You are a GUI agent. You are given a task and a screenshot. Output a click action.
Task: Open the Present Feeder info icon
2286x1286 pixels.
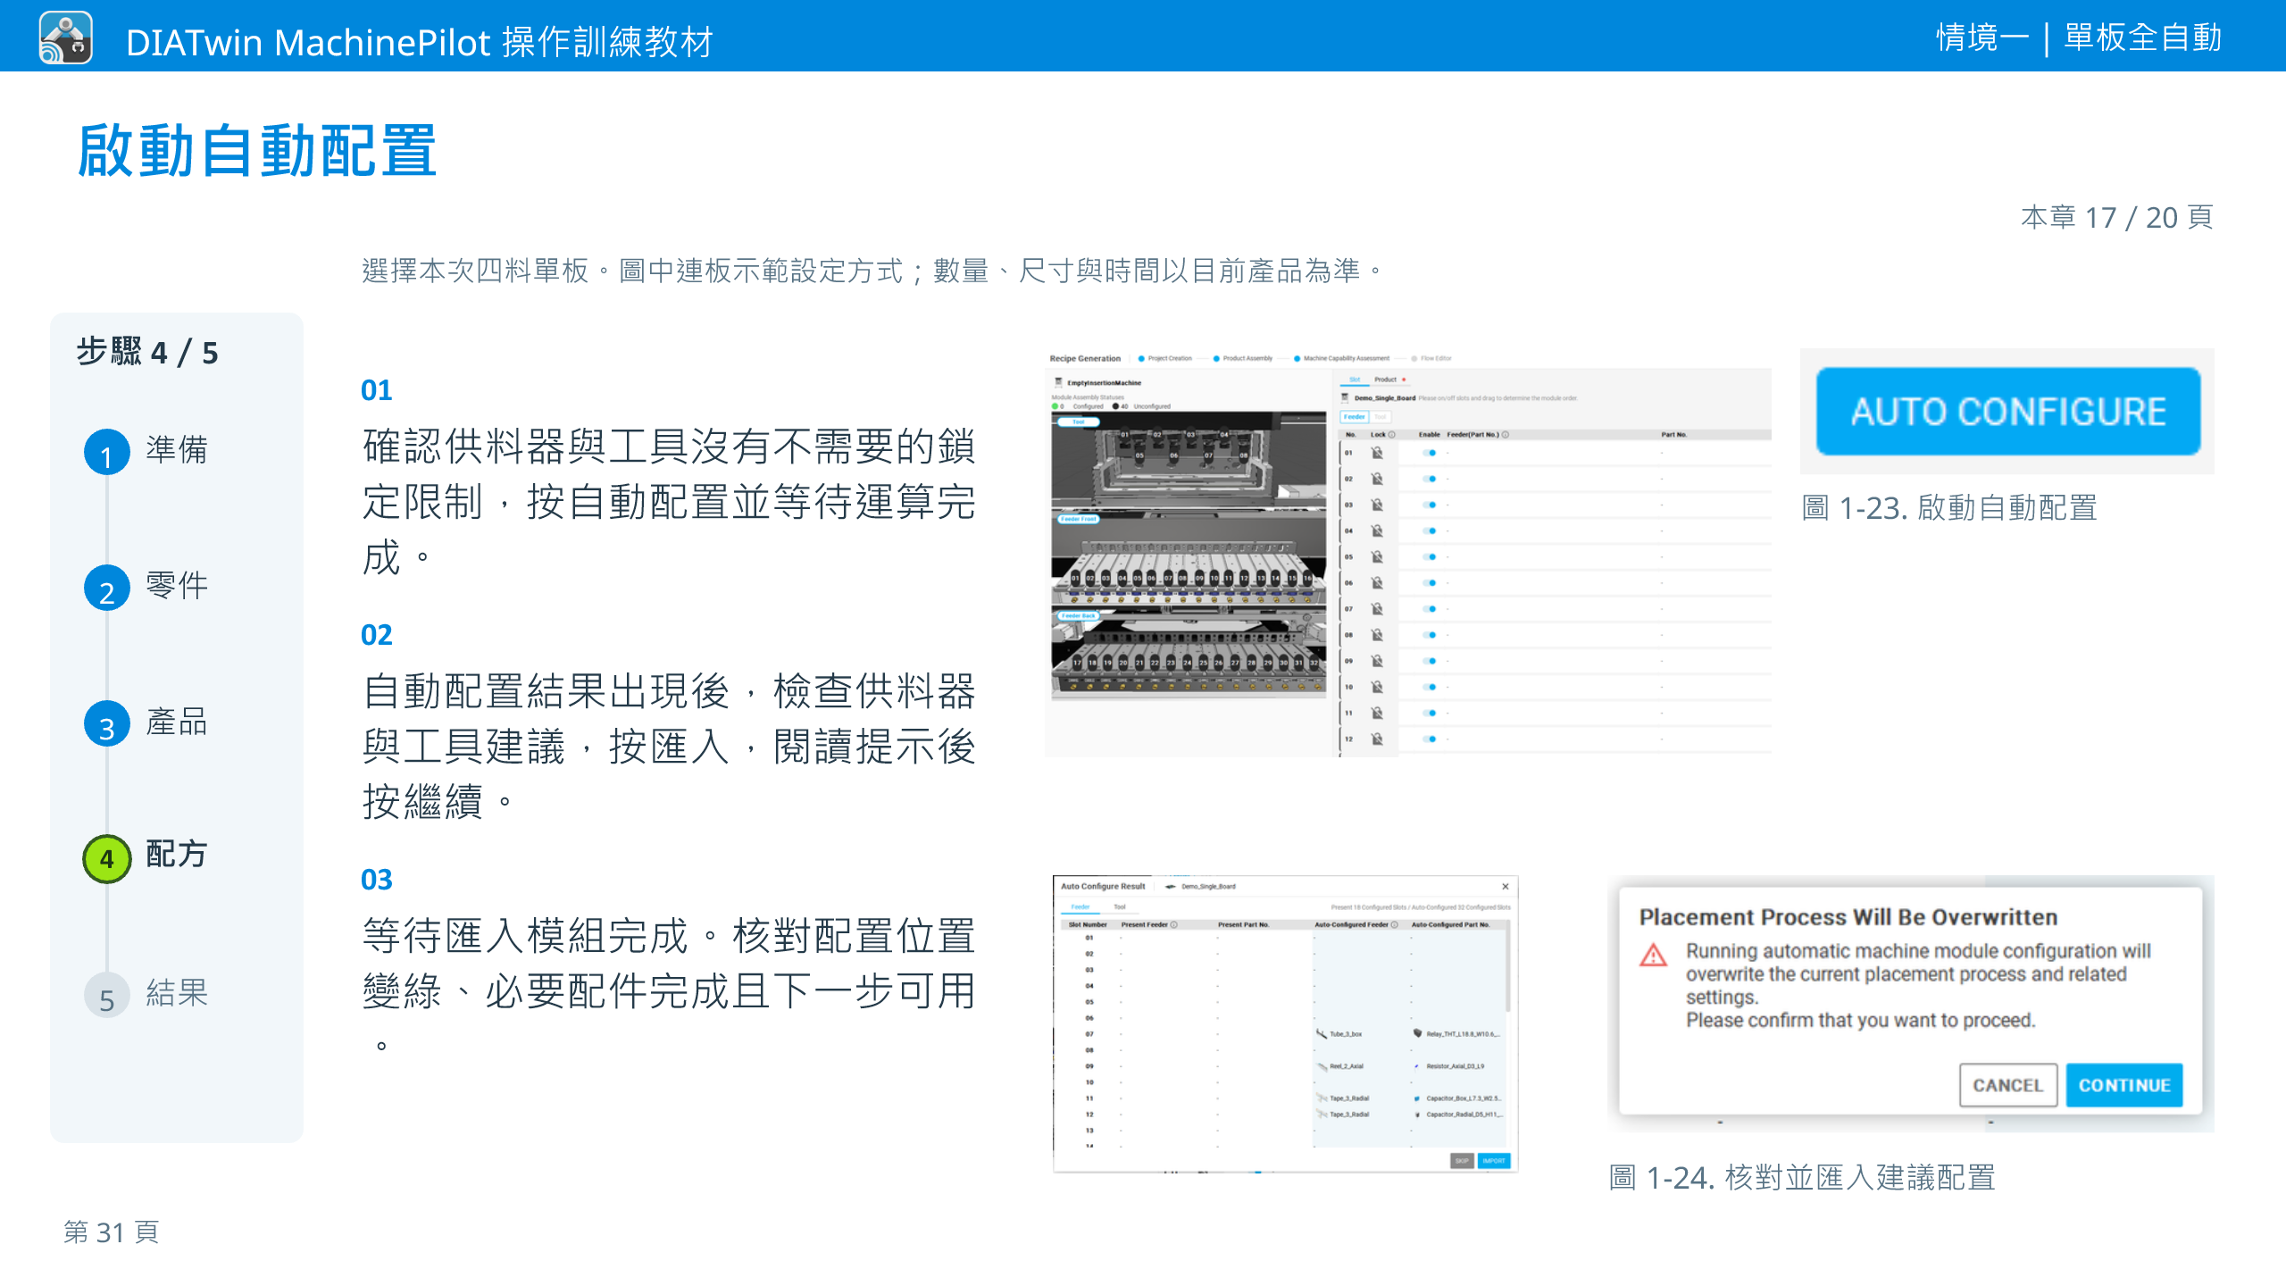click(x=1173, y=925)
